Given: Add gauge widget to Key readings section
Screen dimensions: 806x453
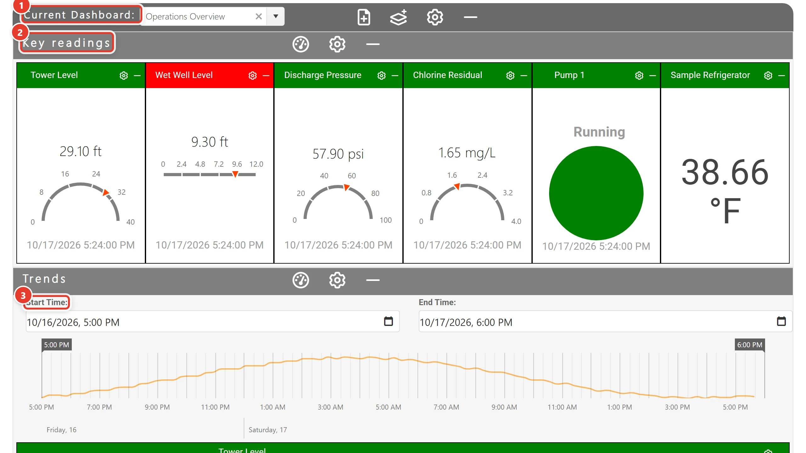Looking at the screenshot, I should 301,44.
